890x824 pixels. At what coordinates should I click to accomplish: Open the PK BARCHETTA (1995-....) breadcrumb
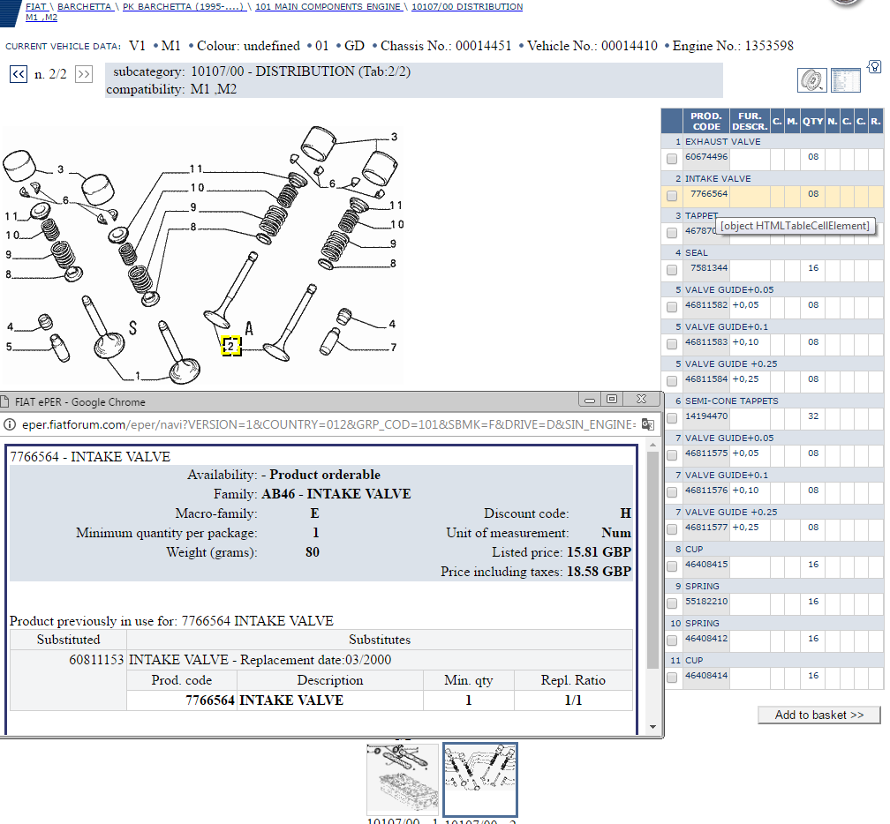click(x=184, y=7)
